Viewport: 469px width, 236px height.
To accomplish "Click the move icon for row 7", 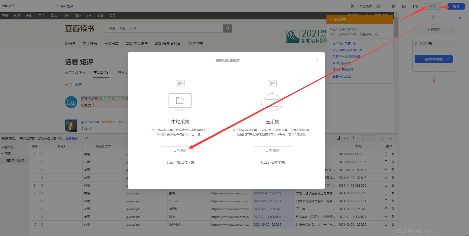I will (x=386, y=201).
